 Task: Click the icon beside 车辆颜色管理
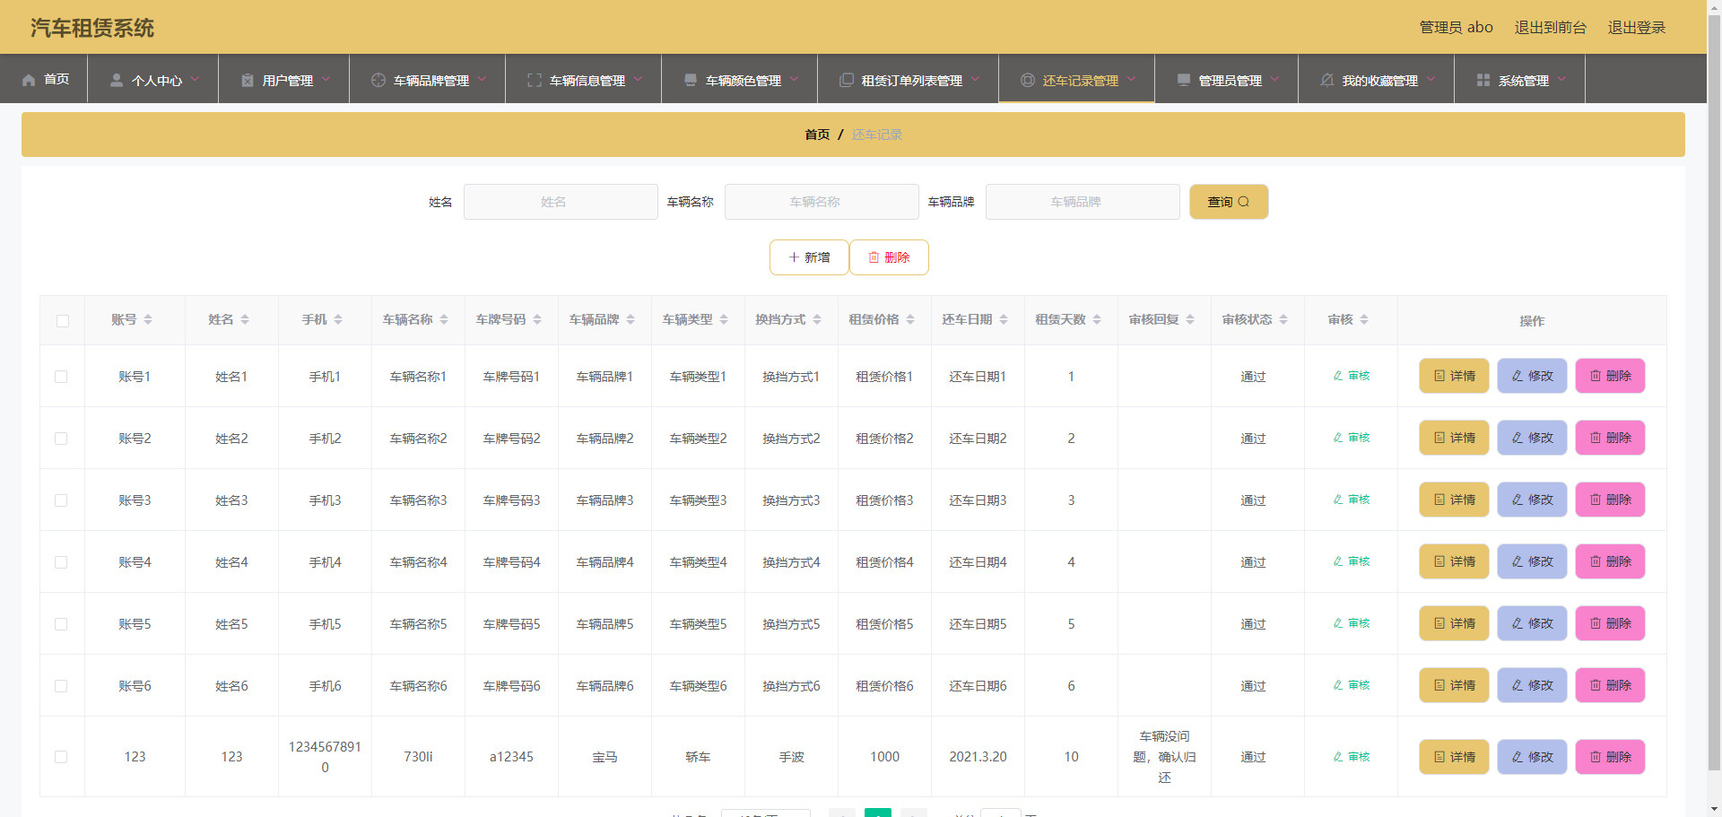[x=691, y=80]
